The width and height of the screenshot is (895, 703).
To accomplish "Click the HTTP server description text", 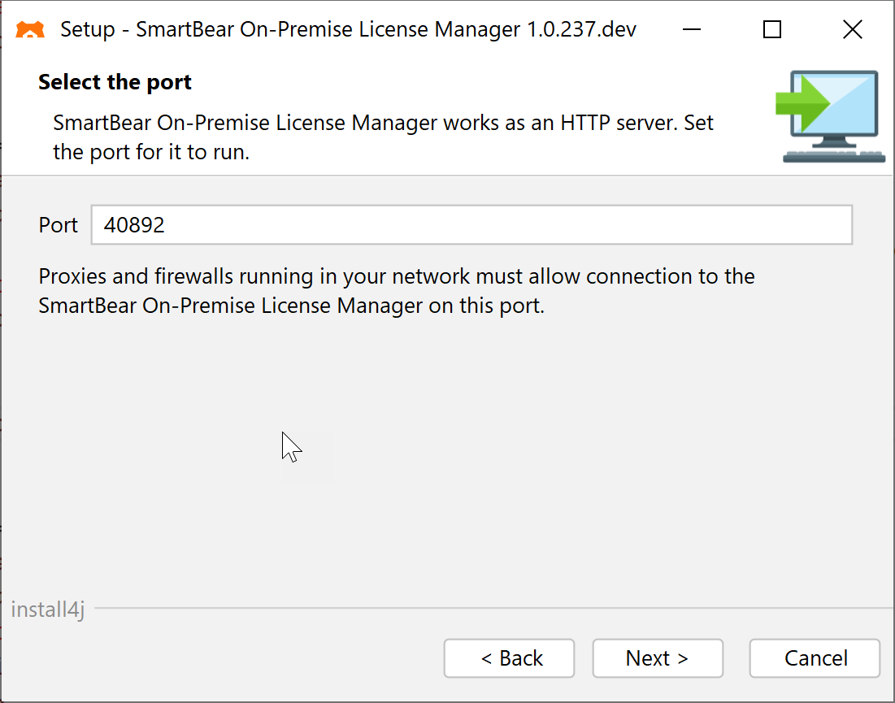I will point(382,137).
